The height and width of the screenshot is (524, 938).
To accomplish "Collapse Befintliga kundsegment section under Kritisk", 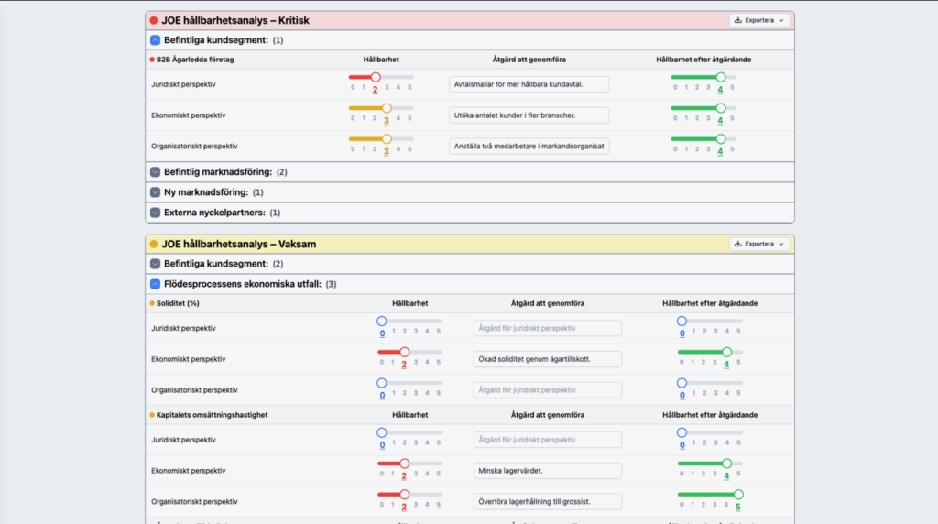I will [155, 40].
